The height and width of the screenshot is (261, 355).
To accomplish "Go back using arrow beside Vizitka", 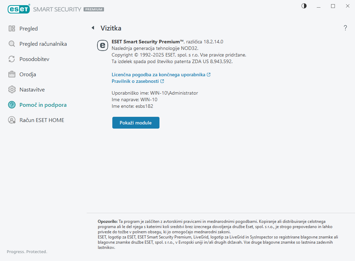I will point(93,28).
